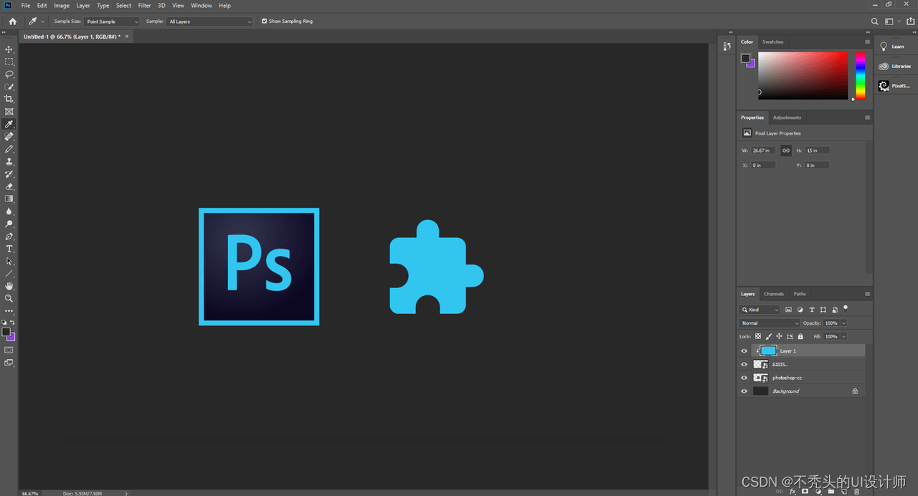Toggle lock all in Layers panel
The image size is (918, 496).
click(x=800, y=336)
